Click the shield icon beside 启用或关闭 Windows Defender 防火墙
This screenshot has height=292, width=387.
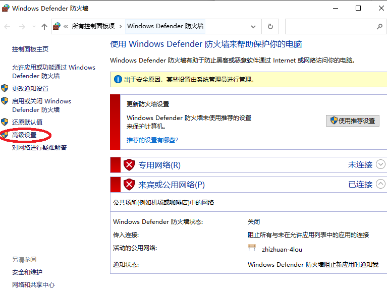pos(5,101)
